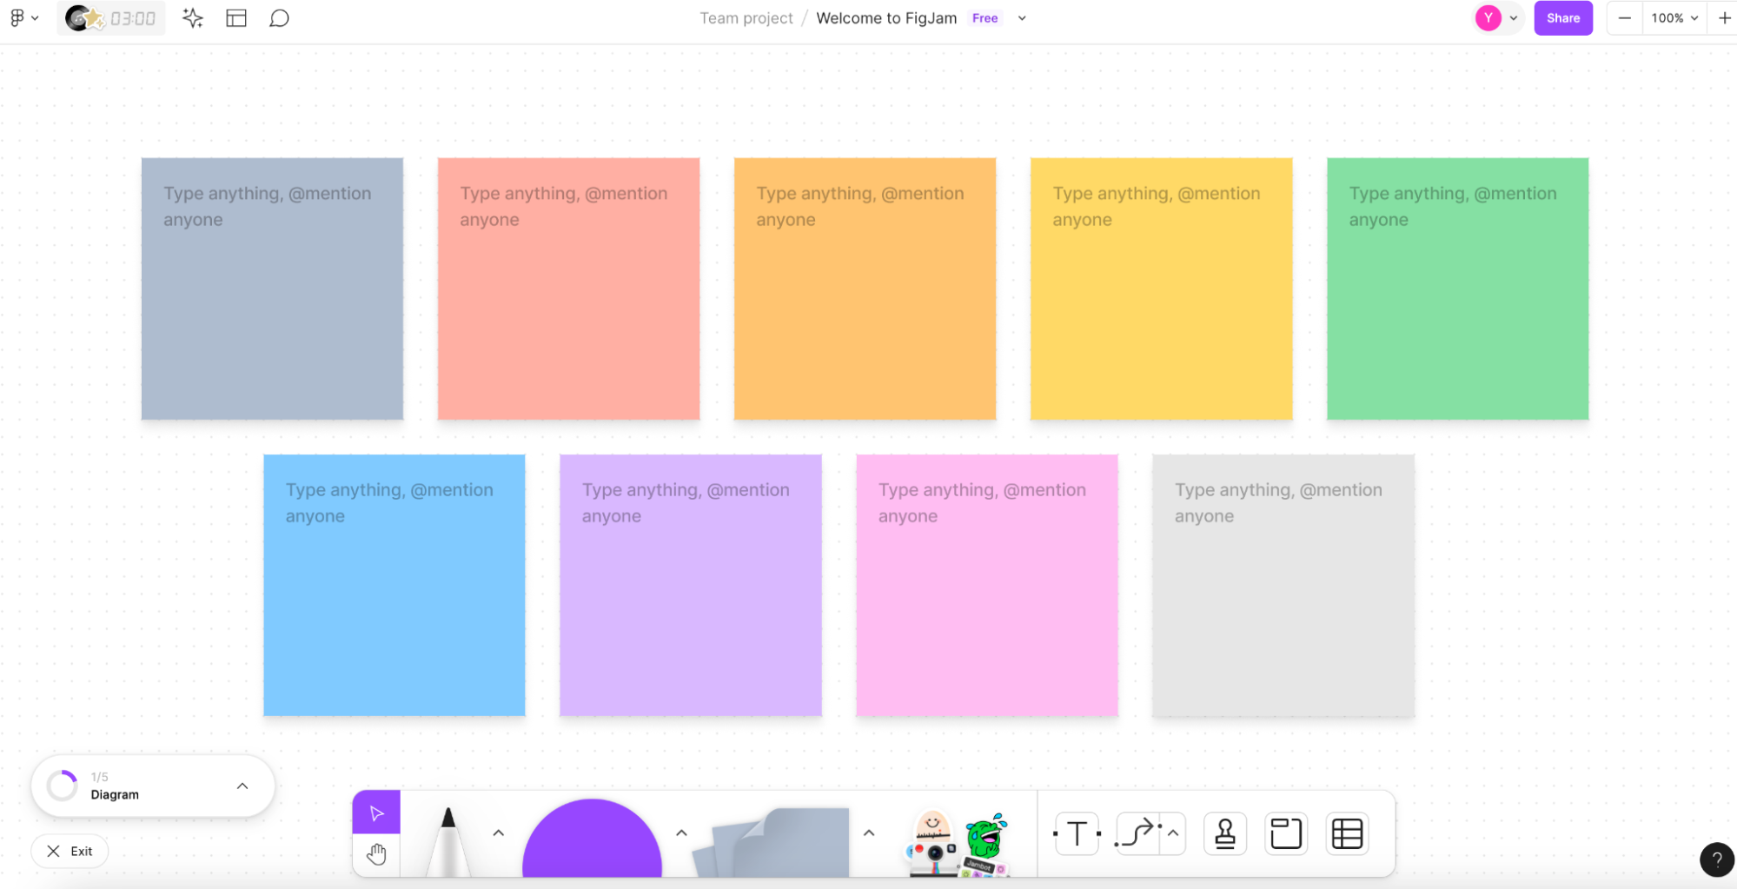Screen dimensions: 1737x889
Task: Click the 1/5 progress ring
Action: (x=63, y=786)
